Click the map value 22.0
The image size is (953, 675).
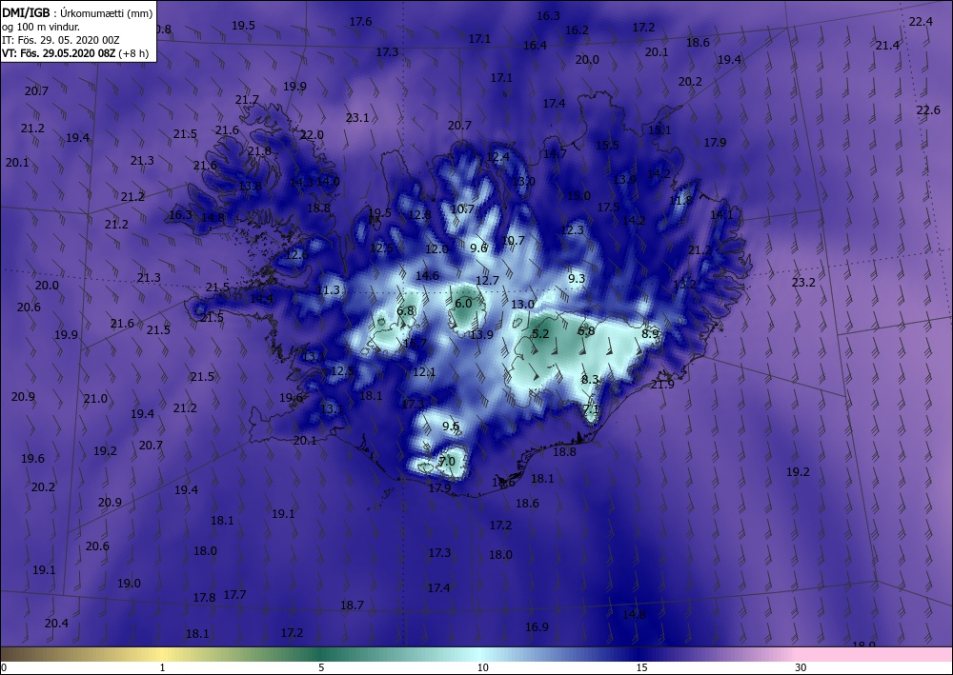(312, 135)
